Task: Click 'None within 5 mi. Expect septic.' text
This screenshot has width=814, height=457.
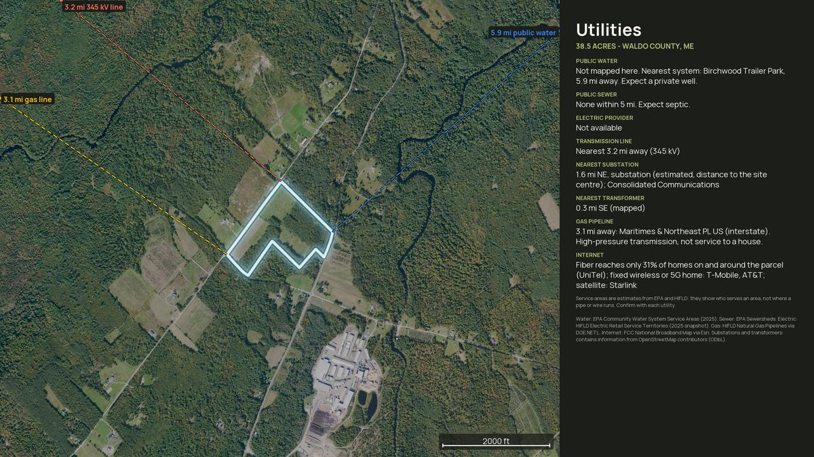Action: click(x=633, y=104)
